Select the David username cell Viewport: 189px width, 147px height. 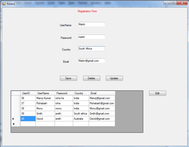(x=45, y=119)
